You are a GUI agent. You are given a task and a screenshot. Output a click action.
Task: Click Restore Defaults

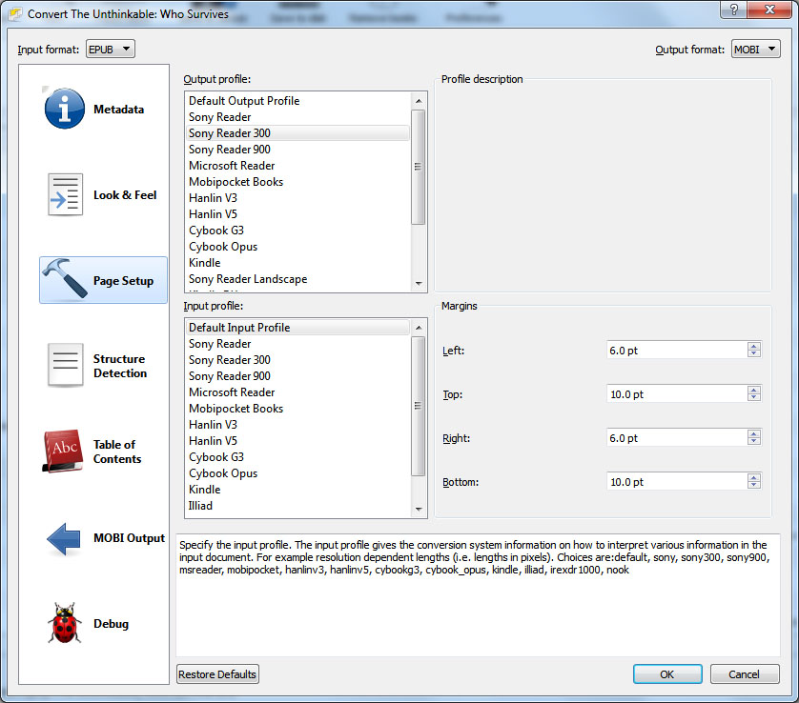tap(217, 674)
